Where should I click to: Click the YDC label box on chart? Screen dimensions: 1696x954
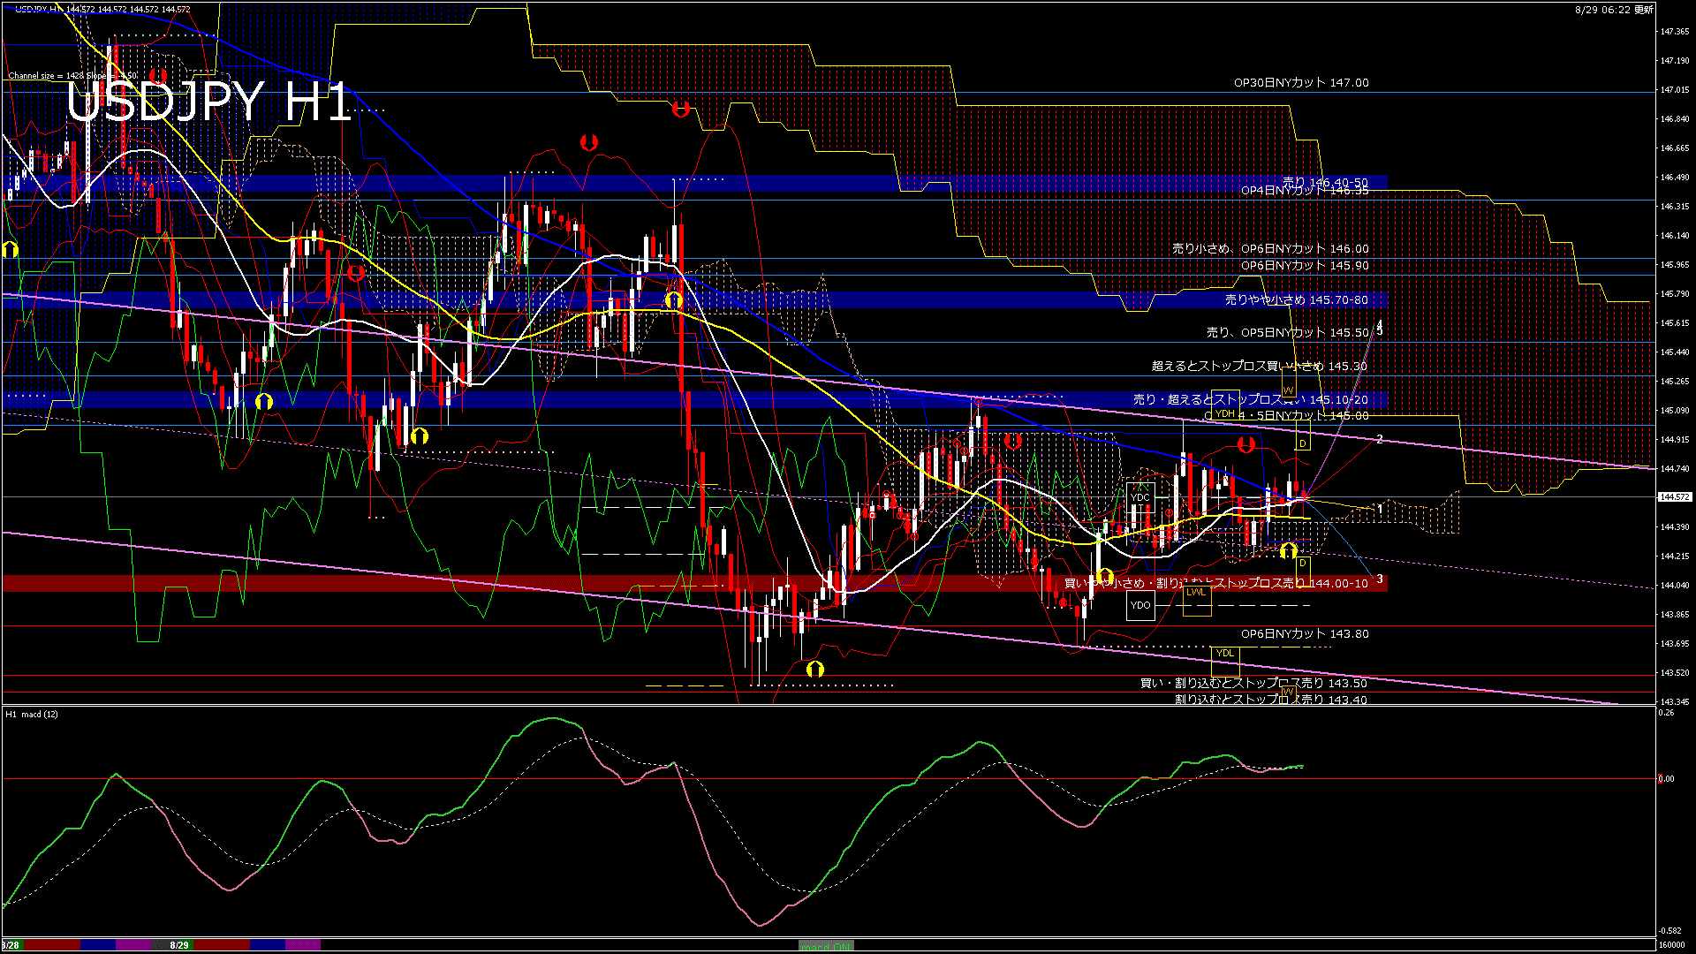click(x=1140, y=497)
